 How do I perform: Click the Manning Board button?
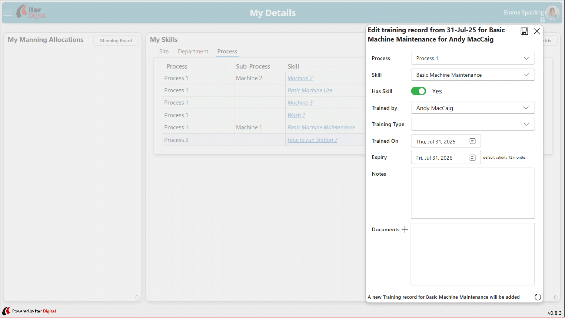pyautogui.click(x=116, y=41)
